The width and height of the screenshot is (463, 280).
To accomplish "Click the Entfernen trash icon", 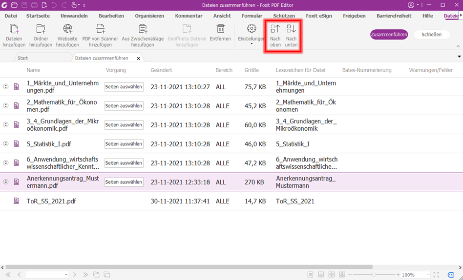I will [221, 29].
